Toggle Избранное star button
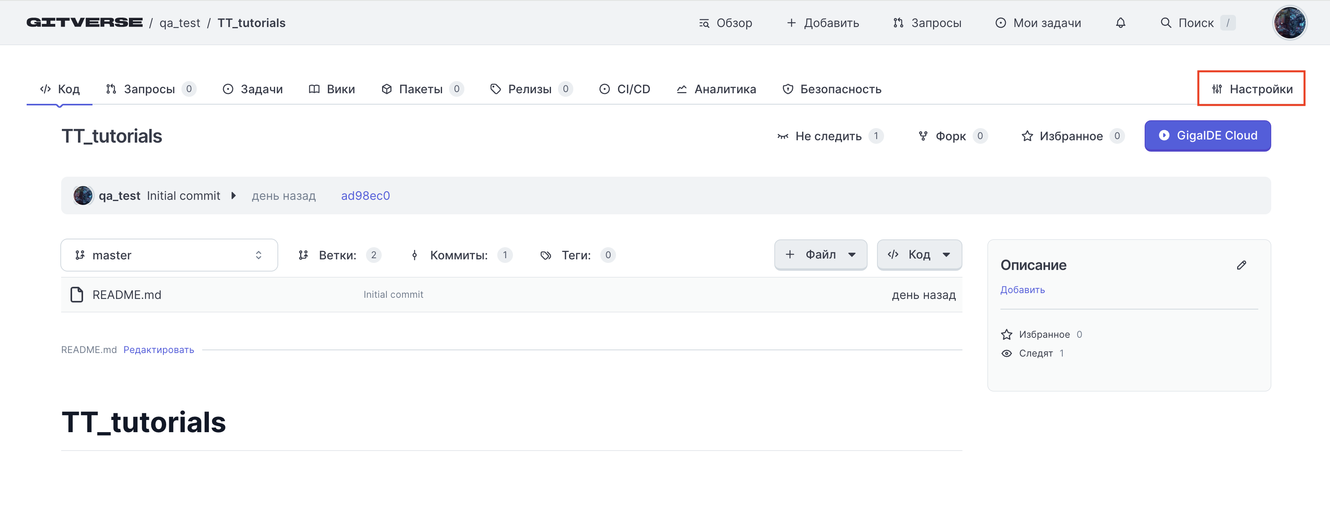This screenshot has width=1330, height=507. pyautogui.click(x=1073, y=136)
